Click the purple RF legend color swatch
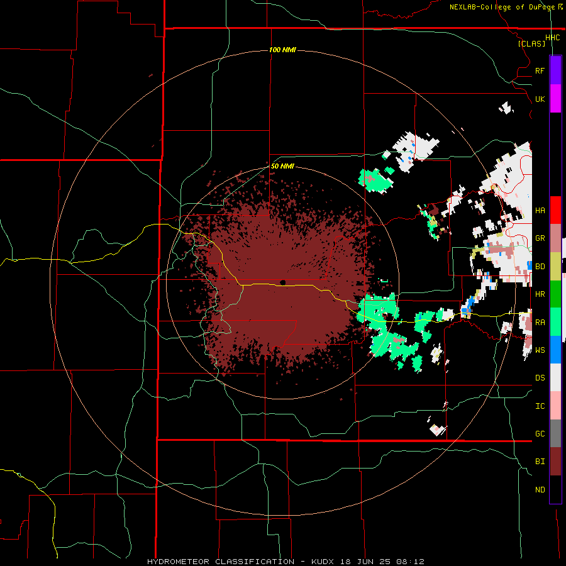This screenshot has width=566, height=566. [555, 70]
